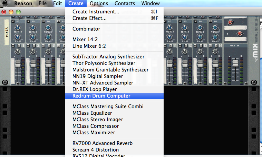The image size is (262, 157).
Task: Select NN19 Digital Sampler
Action: [115, 76]
